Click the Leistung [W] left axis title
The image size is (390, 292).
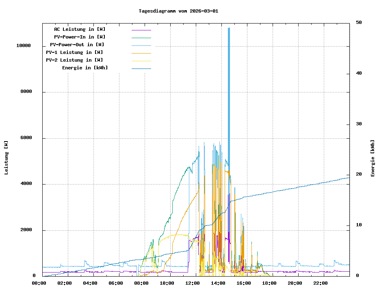6,158
